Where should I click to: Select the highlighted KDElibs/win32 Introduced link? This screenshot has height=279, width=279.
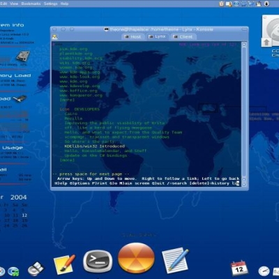click(95, 146)
